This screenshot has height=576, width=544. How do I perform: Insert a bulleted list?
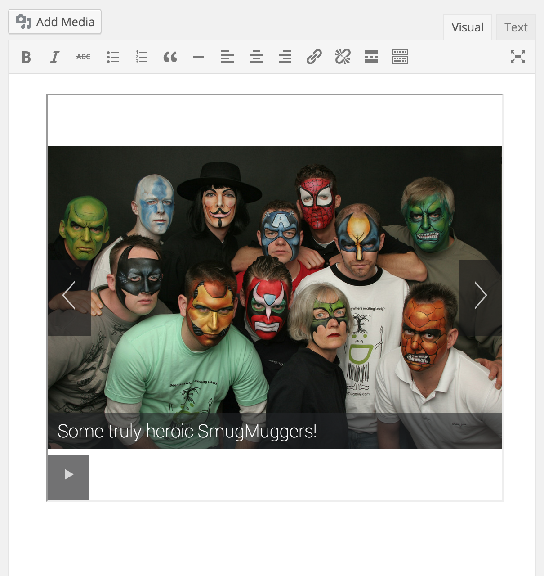tap(112, 57)
